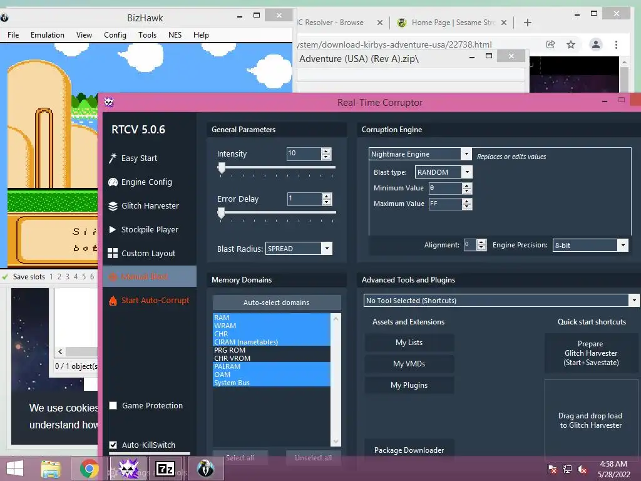Open Package Downloader button
This screenshot has width=641, height=481.
coord(409,450)
